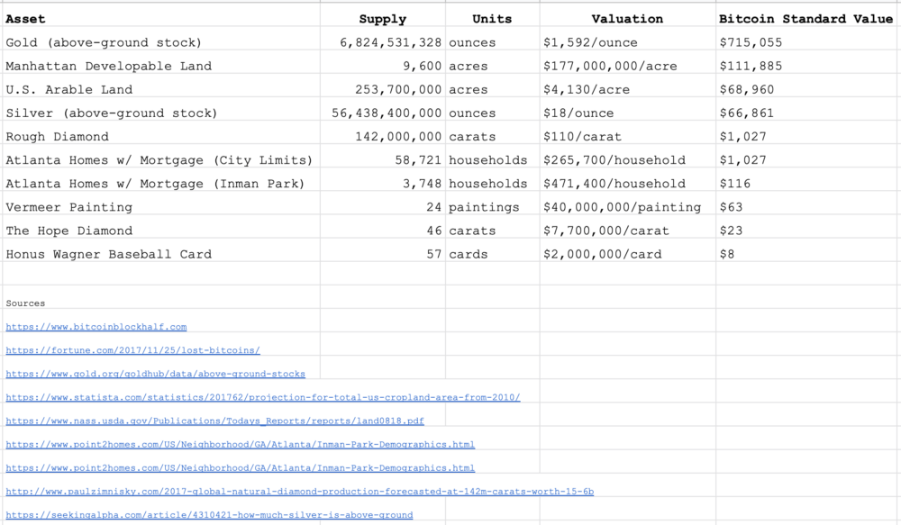Open the seekingalpha.com silver article link

coord(209,515)
